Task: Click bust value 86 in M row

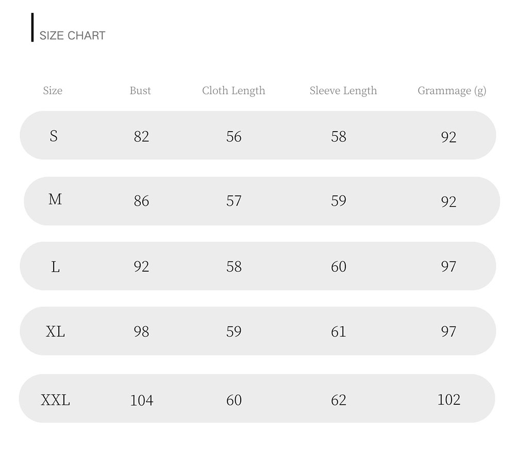Action: pyautogui.click(x=141, y=201)
